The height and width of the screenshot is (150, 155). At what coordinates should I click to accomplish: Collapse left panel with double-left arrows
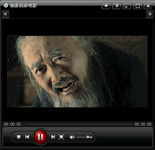pyautogui.click(x=5, y=14)
